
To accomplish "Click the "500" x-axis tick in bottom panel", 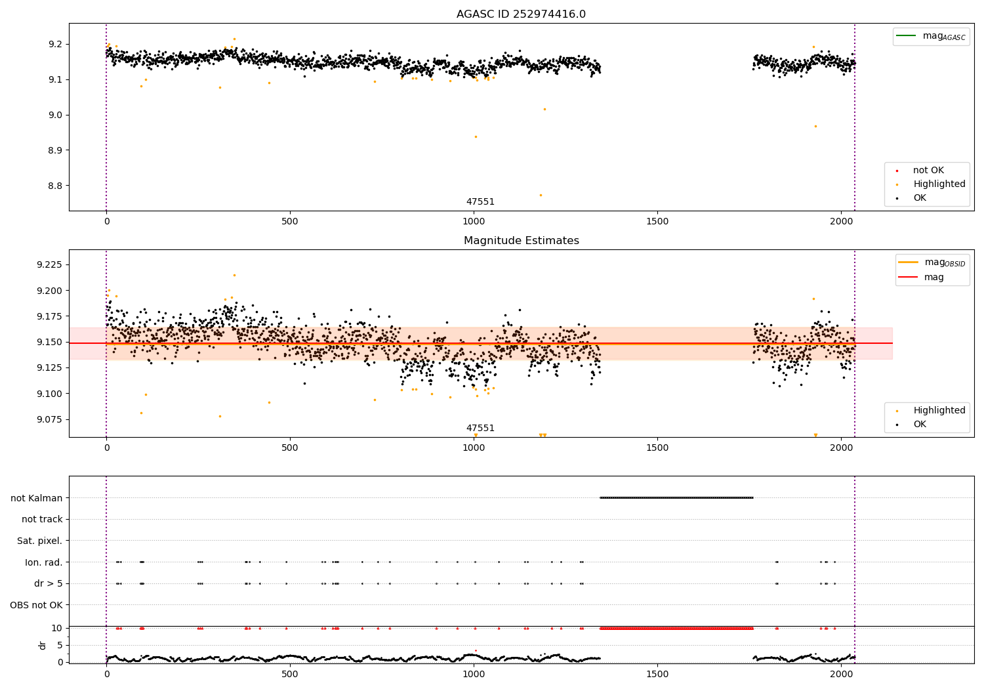I will (x=290, y=675).
